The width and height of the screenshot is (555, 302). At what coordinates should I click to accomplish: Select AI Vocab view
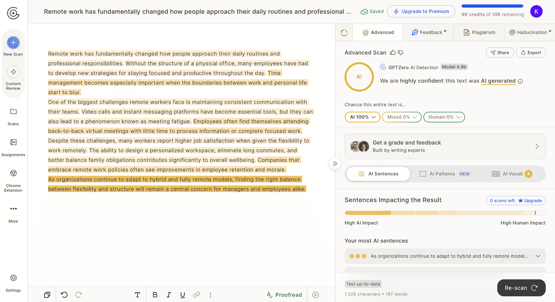pos(512,174)
